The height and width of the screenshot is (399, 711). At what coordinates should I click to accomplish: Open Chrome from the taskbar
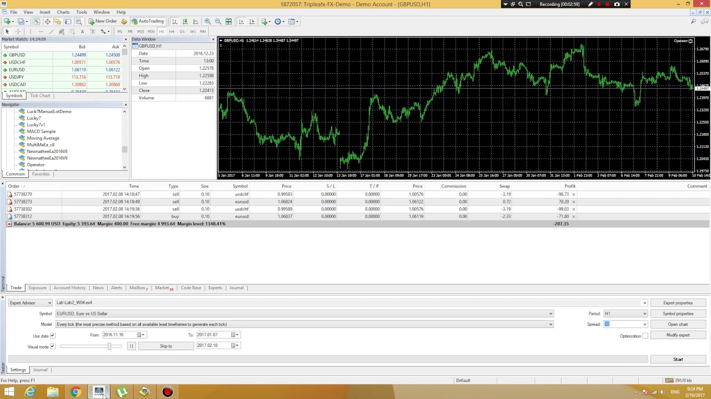[76, 392]
